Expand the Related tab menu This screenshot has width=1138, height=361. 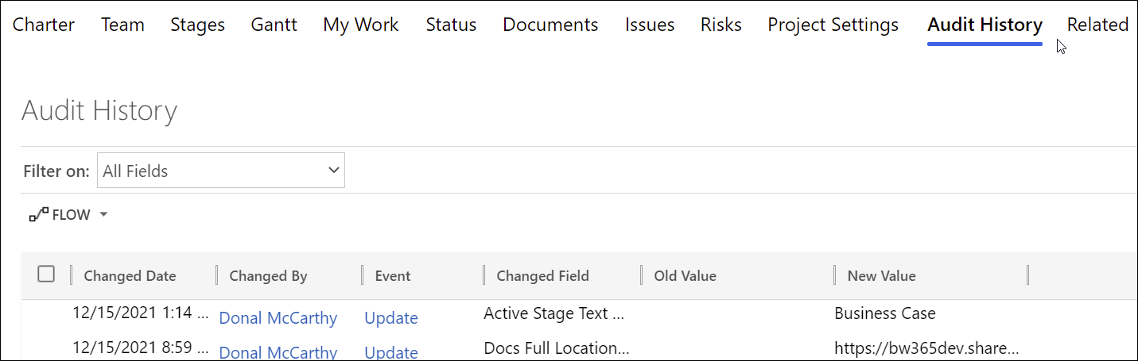(x=1097, y=25)
